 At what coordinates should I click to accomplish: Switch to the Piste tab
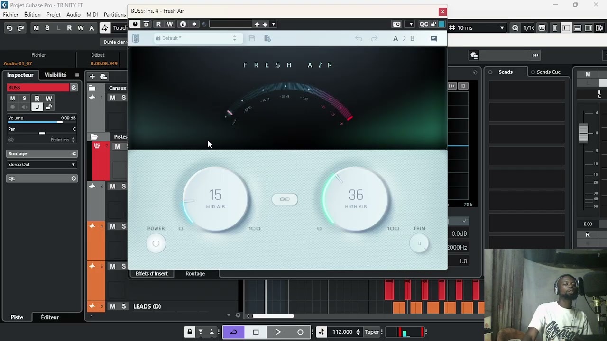pos(17,317)
